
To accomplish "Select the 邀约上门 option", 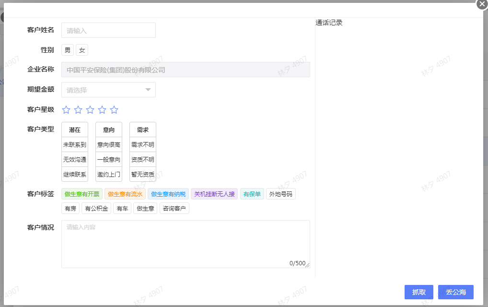I will click(x=109, y=174).
